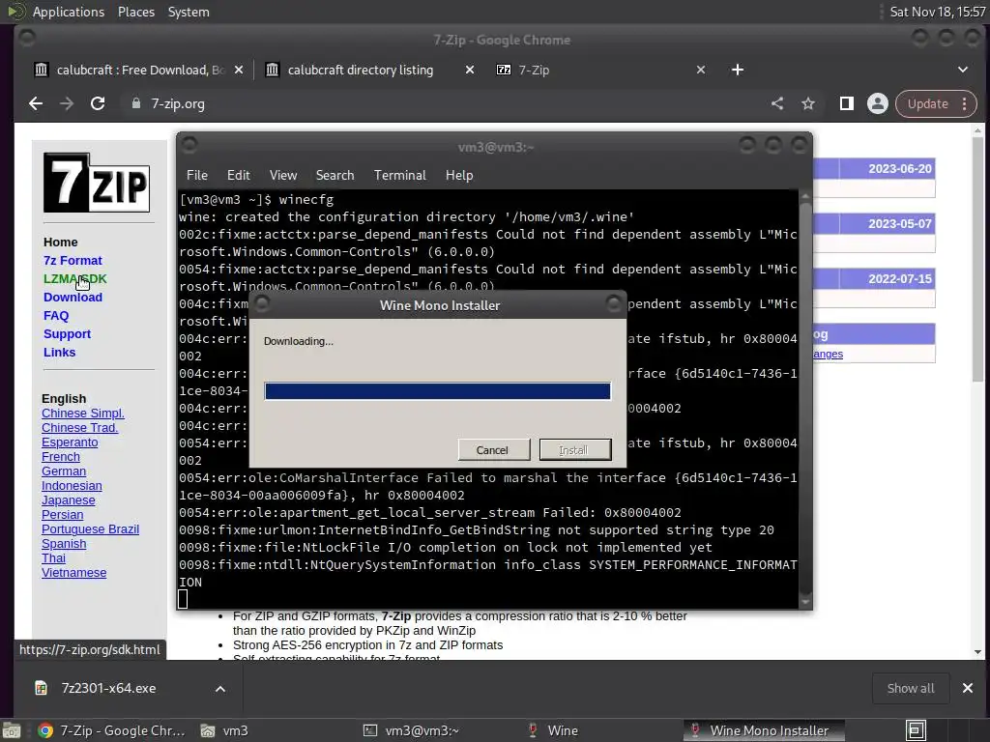Open terminal File menu
The width and height of the screenshot is (990, 742).
(x=197, y=175)
